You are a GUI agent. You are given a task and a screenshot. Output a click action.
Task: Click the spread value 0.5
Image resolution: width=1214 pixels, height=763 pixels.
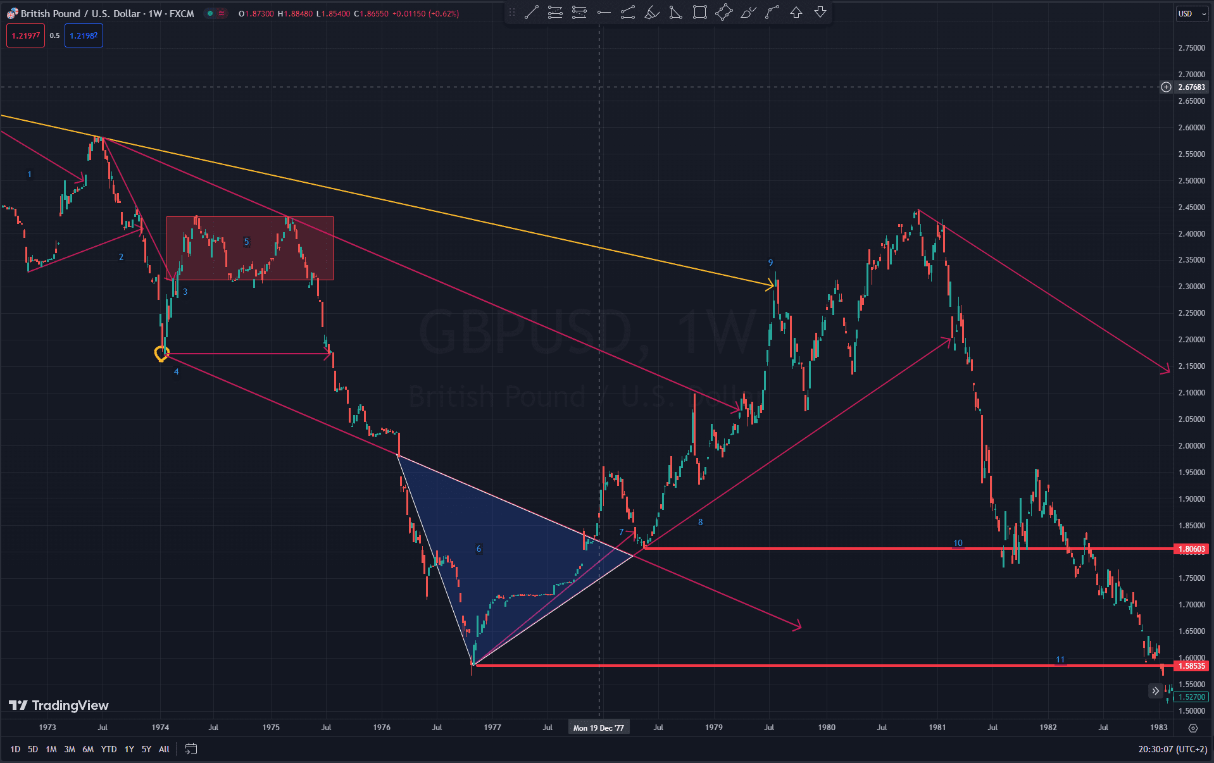point(55,35)
